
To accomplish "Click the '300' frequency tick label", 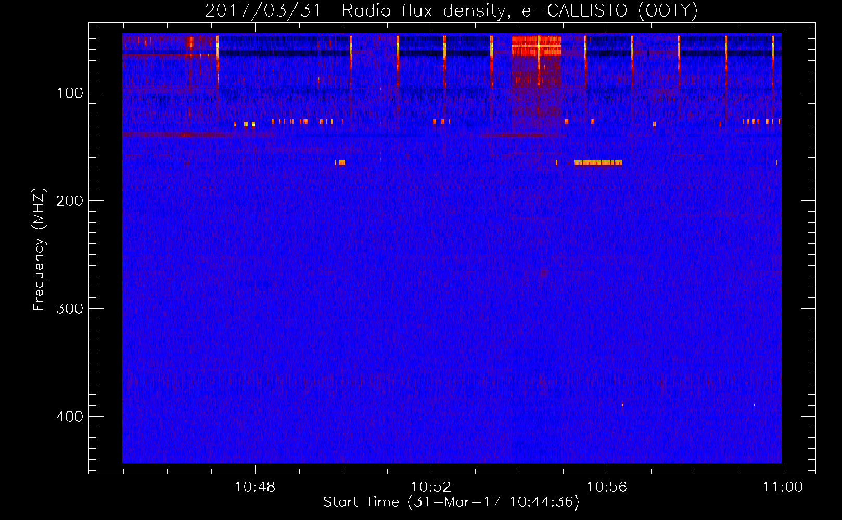I will tap(70, 308).
